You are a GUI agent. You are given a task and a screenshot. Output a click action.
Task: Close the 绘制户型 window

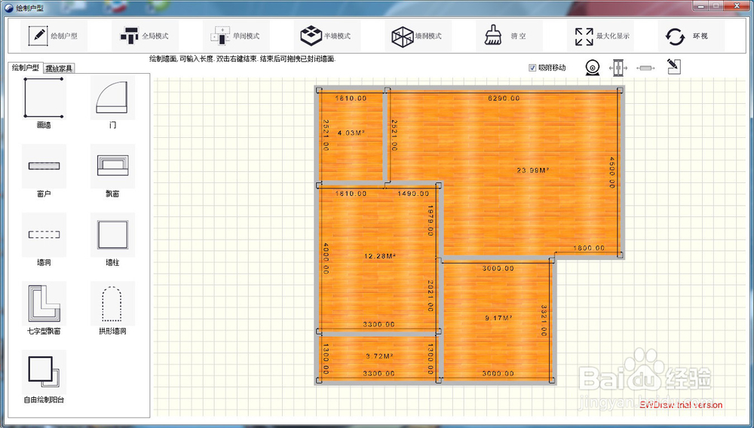point(737,6)
